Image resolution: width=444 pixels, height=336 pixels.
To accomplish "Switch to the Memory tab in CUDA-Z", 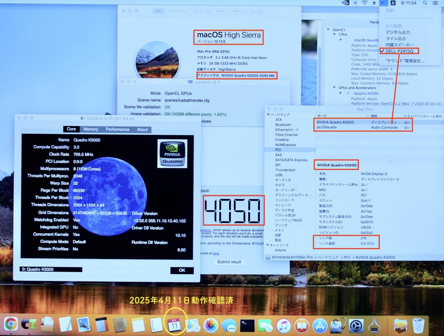I will pos(91,129).
